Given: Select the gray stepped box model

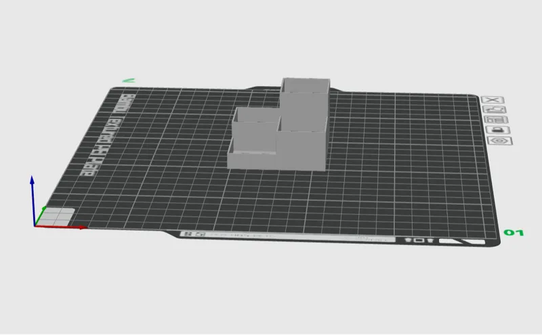Looking at the screenshot, I should coord(279,125).
